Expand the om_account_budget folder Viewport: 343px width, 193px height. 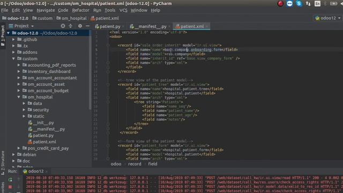pos(19,91)
